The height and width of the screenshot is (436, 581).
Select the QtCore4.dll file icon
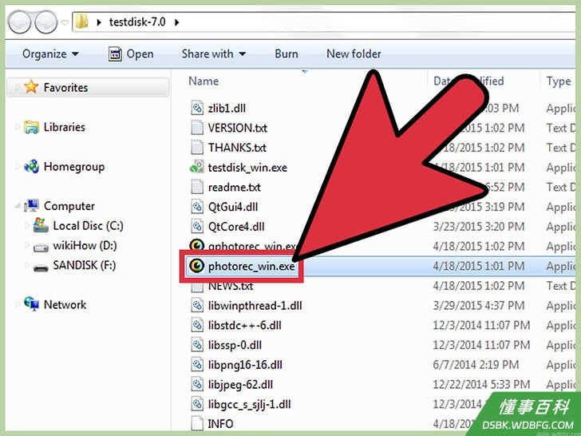[x=197, y=226]
